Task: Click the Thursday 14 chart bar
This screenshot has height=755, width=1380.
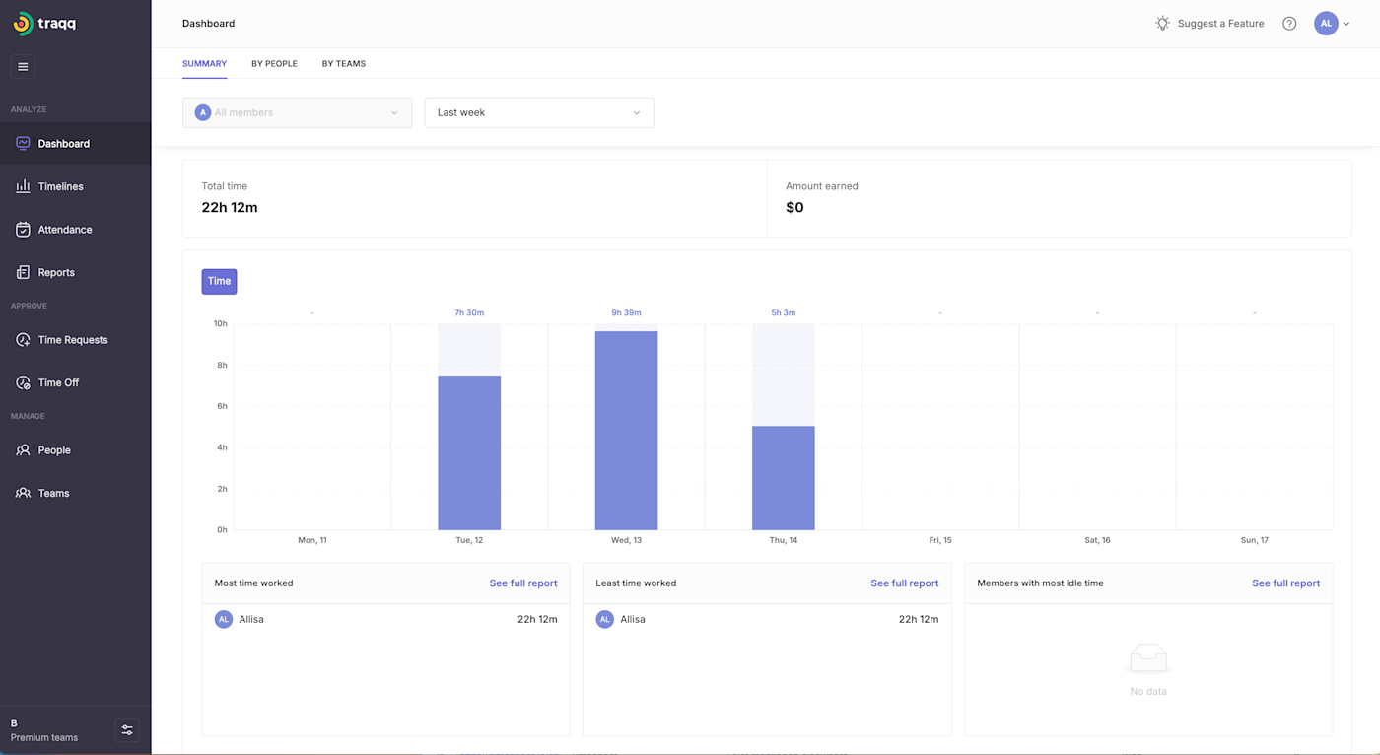Action: [784, 478]
